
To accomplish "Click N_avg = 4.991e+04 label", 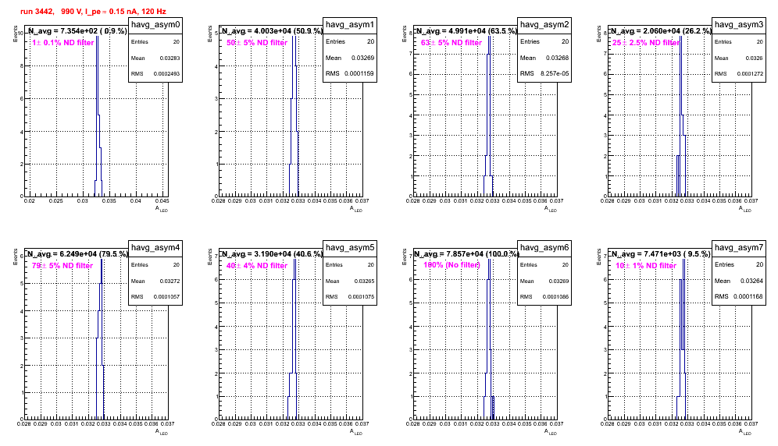I will click(466, 30).
